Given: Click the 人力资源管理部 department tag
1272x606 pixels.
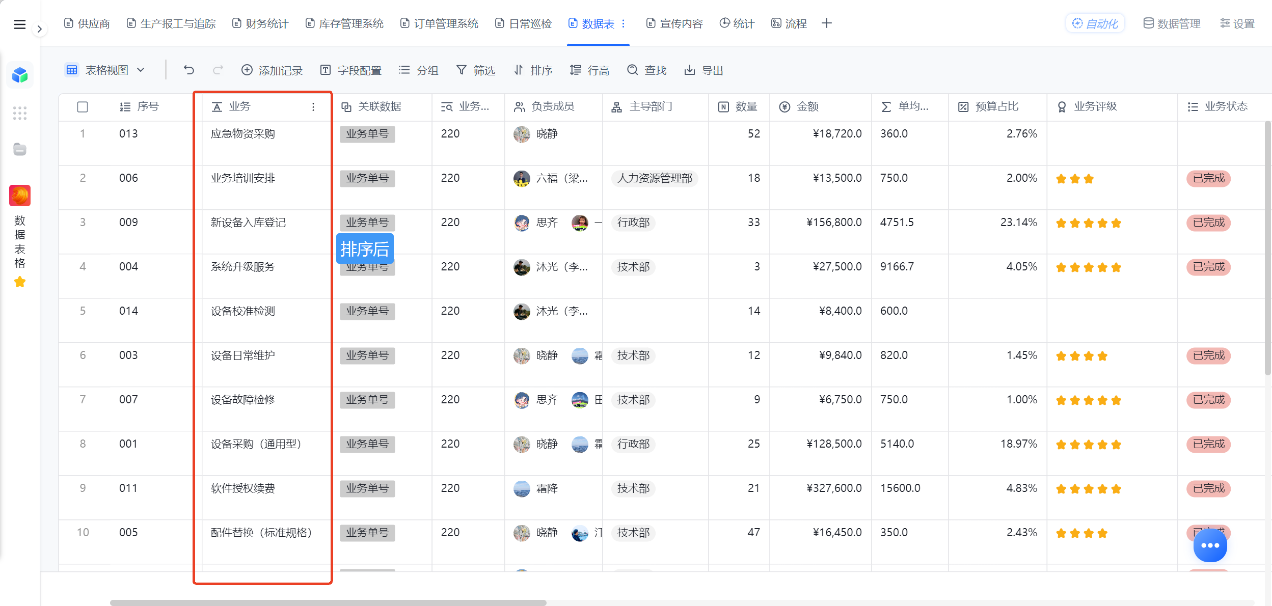Looking at the screenshot, I should pos(655,178).
